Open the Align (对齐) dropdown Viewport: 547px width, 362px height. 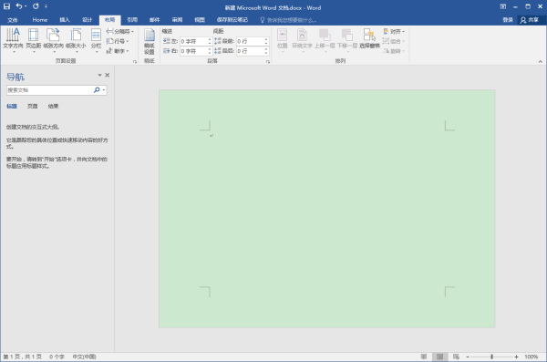click(x=394, y=31)
